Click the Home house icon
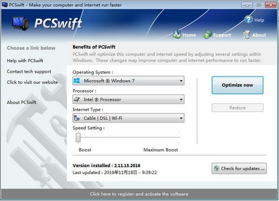The image size is (279, 201). point(177,35)
